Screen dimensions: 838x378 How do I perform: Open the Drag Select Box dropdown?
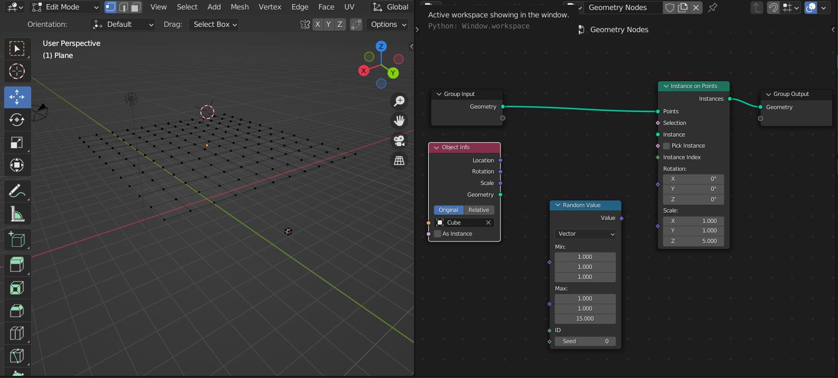(x=214, y=24)
